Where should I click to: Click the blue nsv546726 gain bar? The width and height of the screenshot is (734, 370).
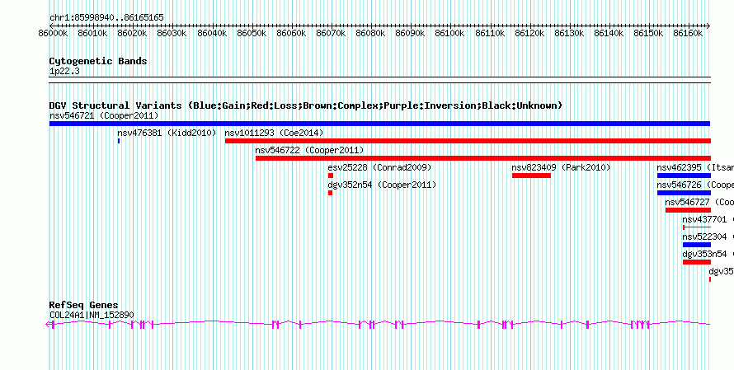684,193
